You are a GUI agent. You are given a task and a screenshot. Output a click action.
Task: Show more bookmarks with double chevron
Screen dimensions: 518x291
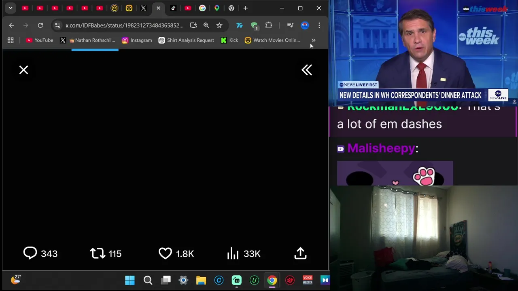[x=313, y=40]
